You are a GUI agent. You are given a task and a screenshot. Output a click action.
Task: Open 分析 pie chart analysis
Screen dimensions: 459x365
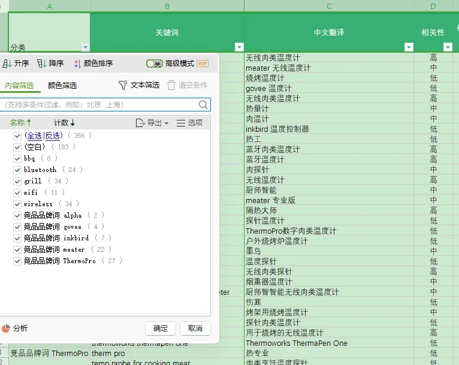(x=14, y=328)
